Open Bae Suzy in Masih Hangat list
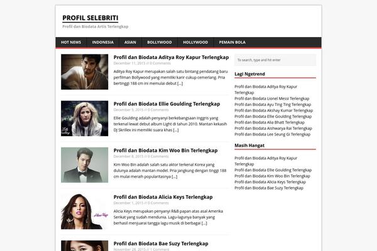This screenshot has height=251, width=377. [269, 188]
